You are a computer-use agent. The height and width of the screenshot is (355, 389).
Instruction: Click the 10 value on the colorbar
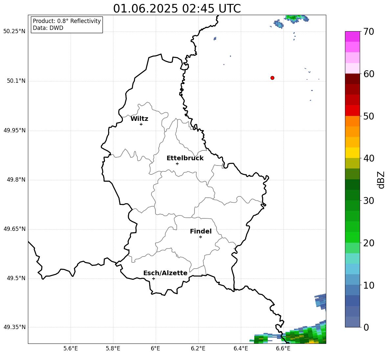pos(369,285)
